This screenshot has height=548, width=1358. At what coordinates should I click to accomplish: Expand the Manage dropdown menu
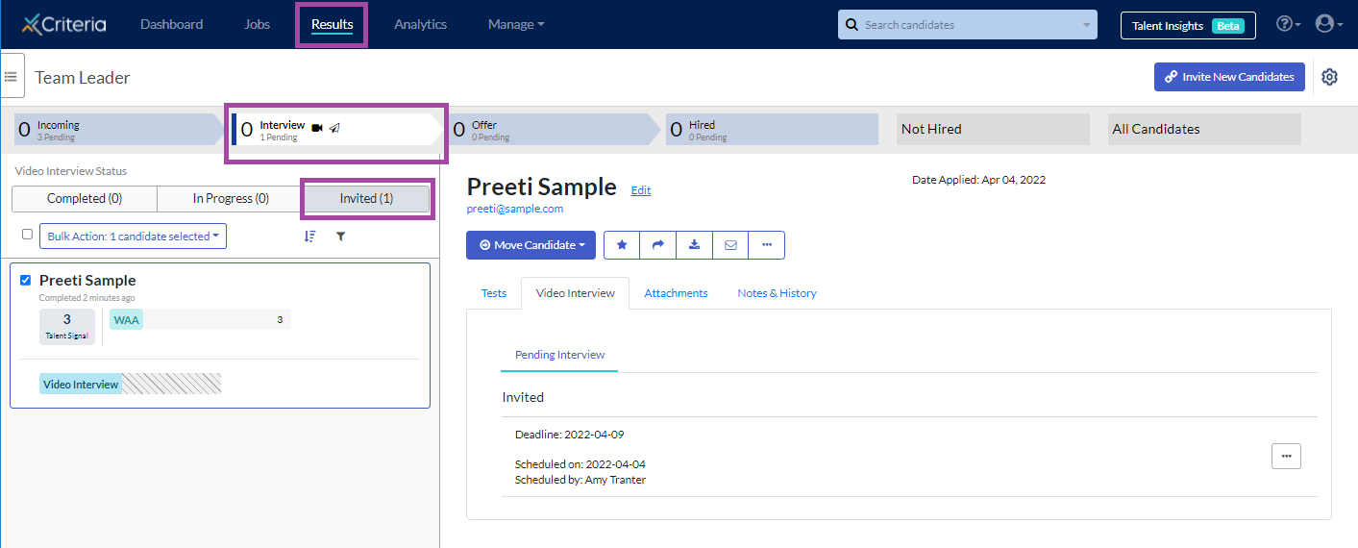click(x=516, y=24)
